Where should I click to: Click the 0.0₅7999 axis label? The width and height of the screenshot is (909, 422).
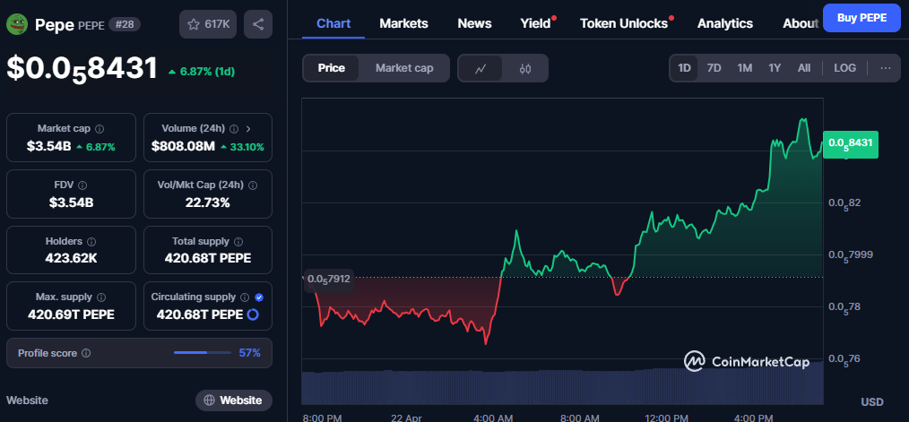pyautogui.click(x=849, y=255)
